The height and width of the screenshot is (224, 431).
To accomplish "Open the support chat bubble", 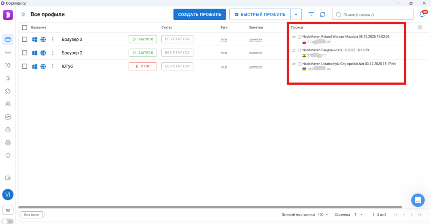I will pos(418,200).
